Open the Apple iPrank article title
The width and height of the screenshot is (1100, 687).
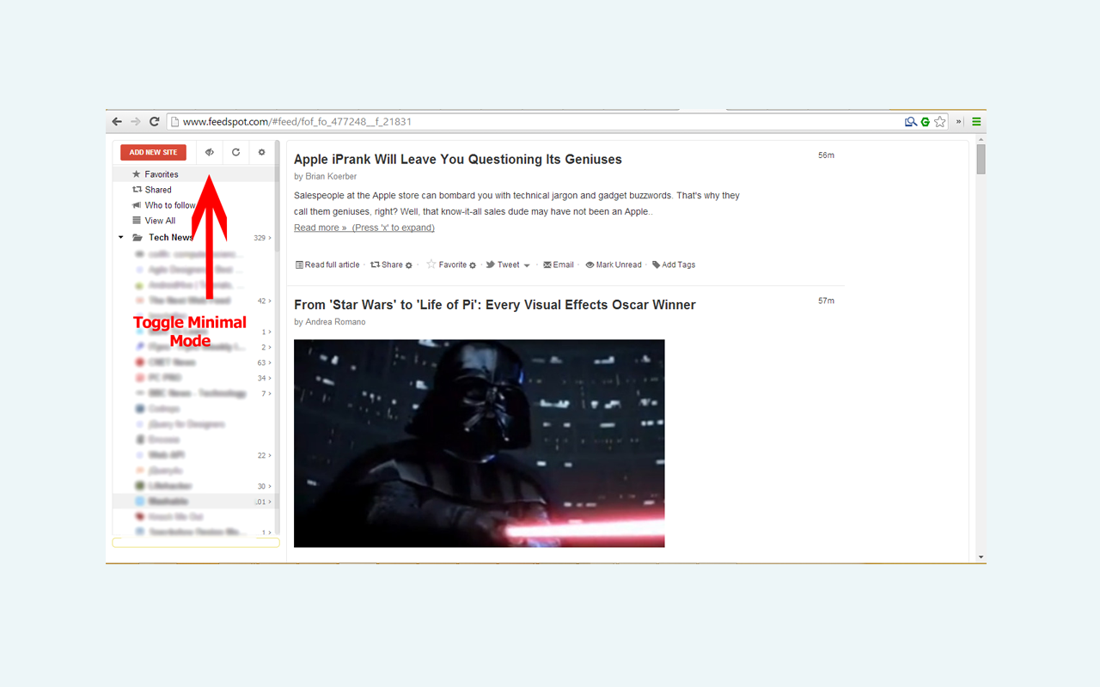tap(458, 160)
